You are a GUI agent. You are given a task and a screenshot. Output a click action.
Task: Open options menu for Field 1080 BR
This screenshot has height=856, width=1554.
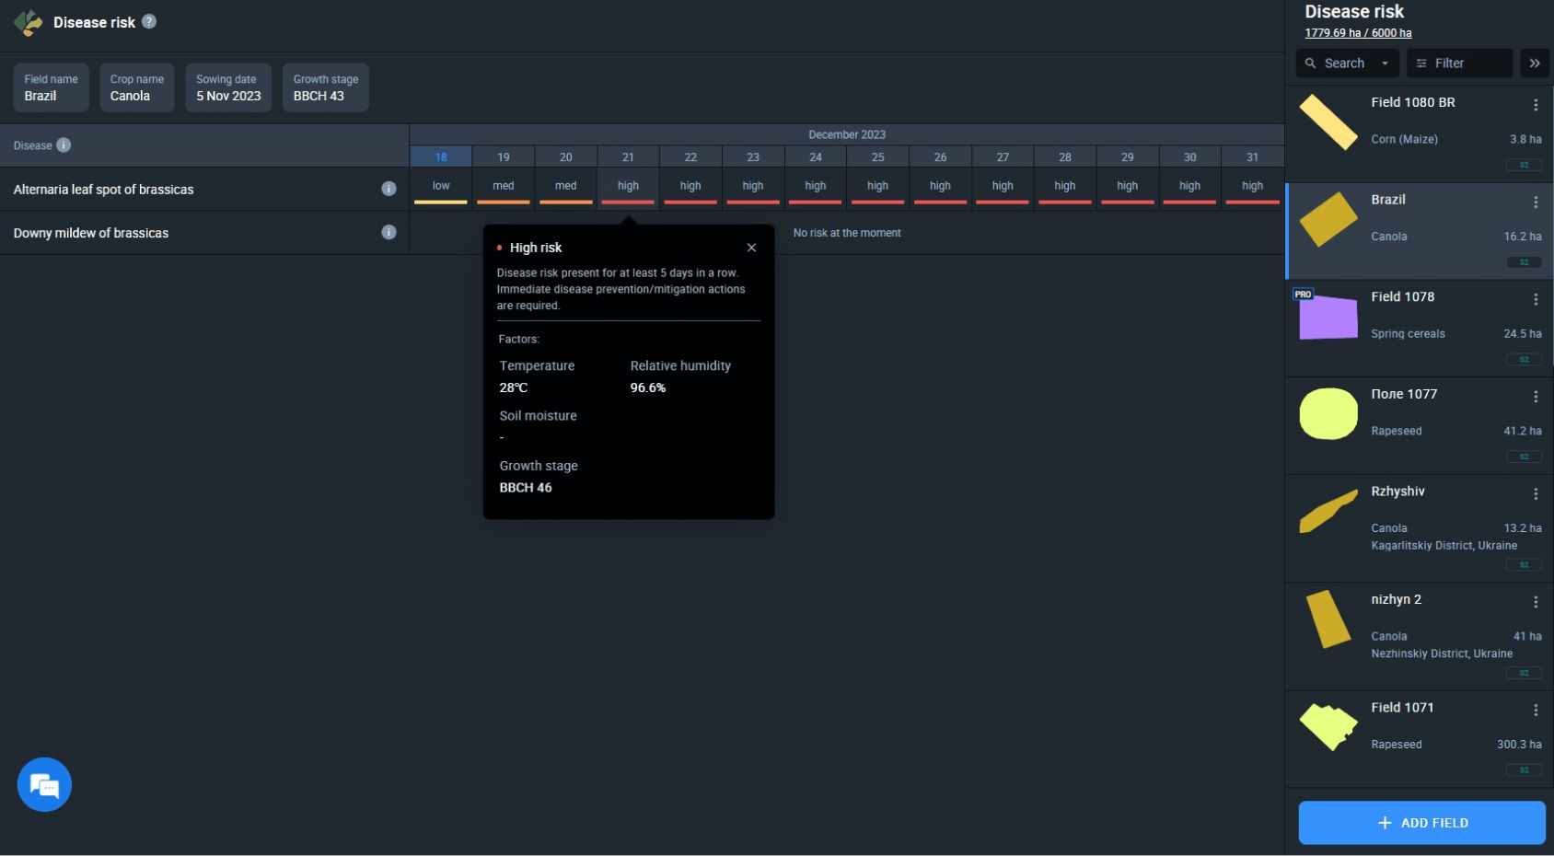[x=1535, y=105]
